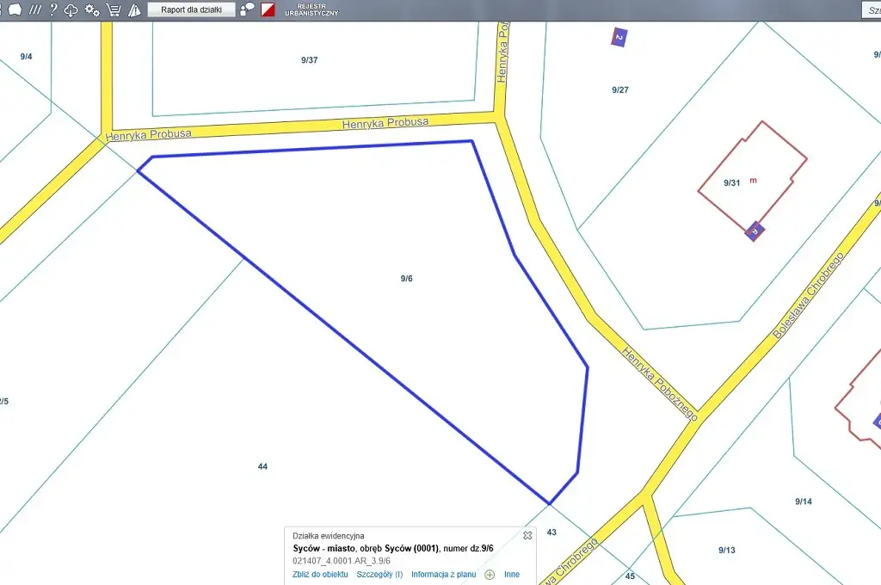Open the shopping cart icon

click(114, 10)
